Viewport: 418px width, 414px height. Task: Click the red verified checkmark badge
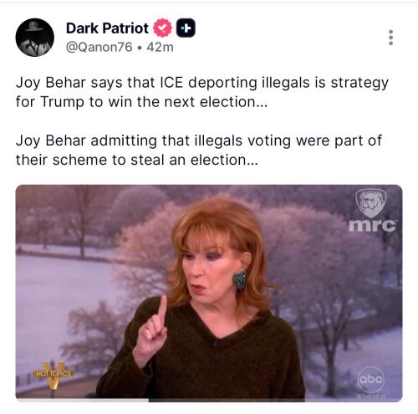(x=162, y=28)
